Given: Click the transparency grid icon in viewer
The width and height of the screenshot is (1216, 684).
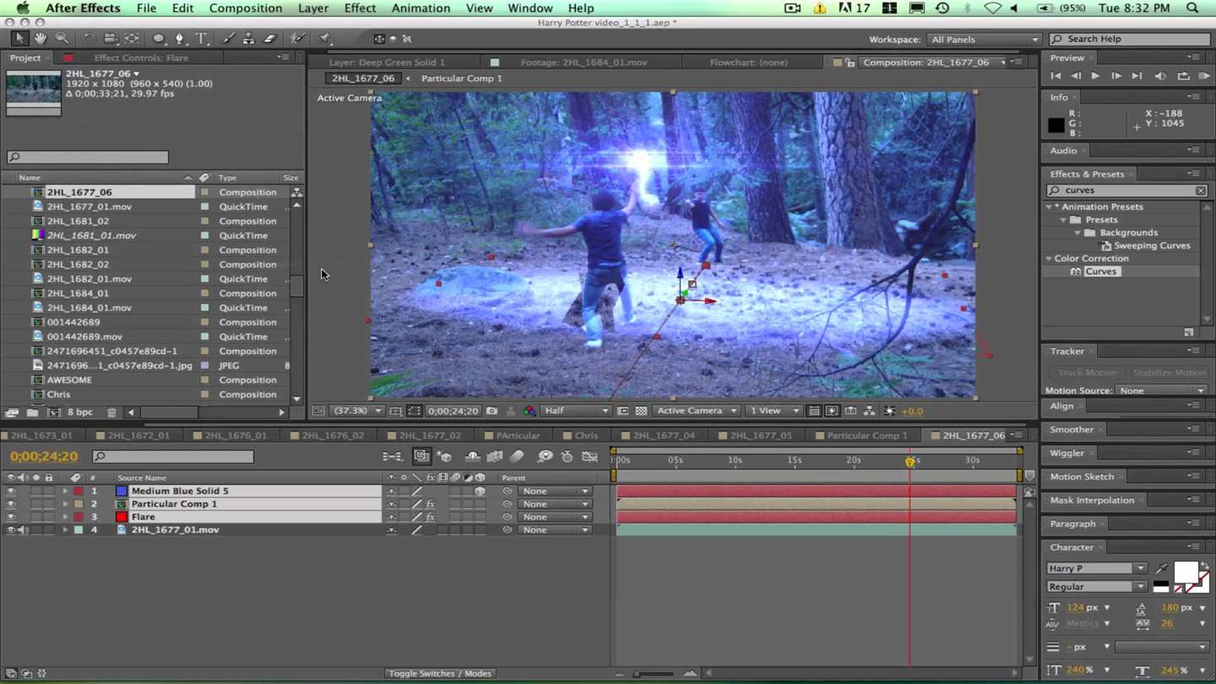Looking at the screenshot, I should (641, 411).
